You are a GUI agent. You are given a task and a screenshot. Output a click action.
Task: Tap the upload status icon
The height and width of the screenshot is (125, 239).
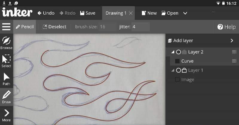click(x=10, y=3)
